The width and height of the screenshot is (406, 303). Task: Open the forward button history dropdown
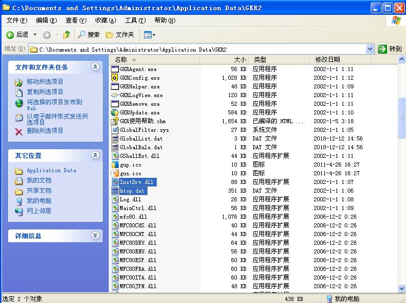pyautogui.click(x=57, y=34)
